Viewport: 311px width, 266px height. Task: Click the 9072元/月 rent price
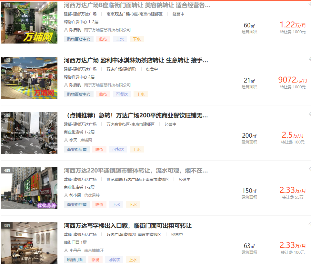pos(292,80)
